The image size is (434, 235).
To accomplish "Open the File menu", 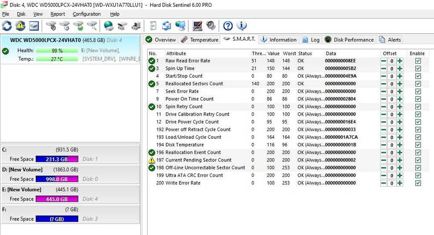I will click(6, 14).
